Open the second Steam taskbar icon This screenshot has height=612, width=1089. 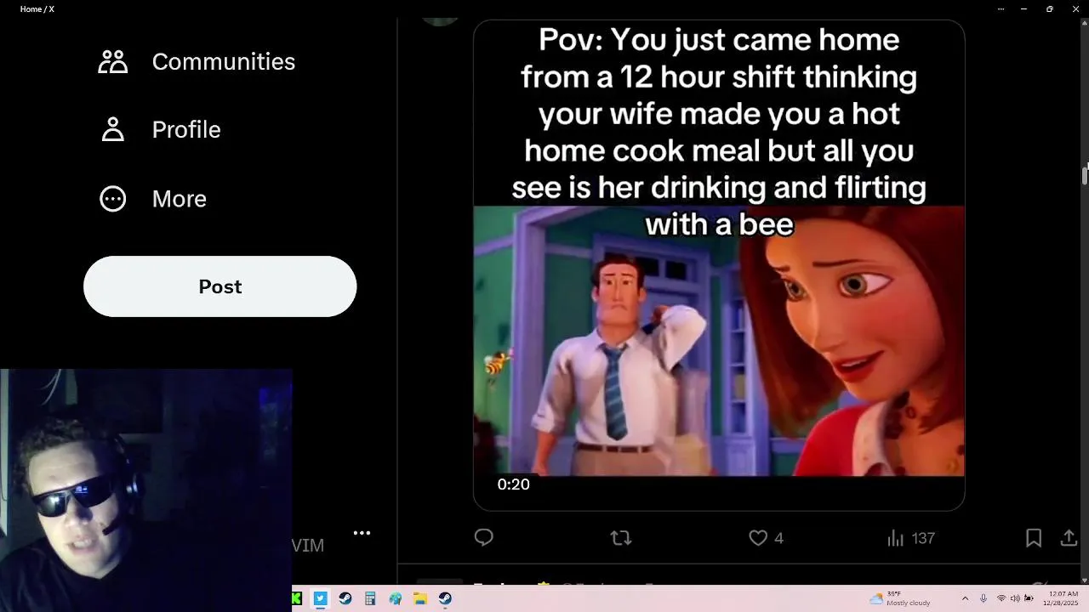[x=445, y=598]
